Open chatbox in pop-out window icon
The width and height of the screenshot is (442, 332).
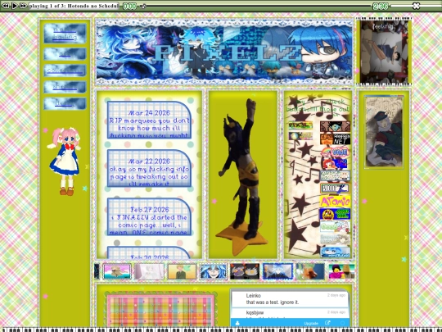click(x=327, y=323)
